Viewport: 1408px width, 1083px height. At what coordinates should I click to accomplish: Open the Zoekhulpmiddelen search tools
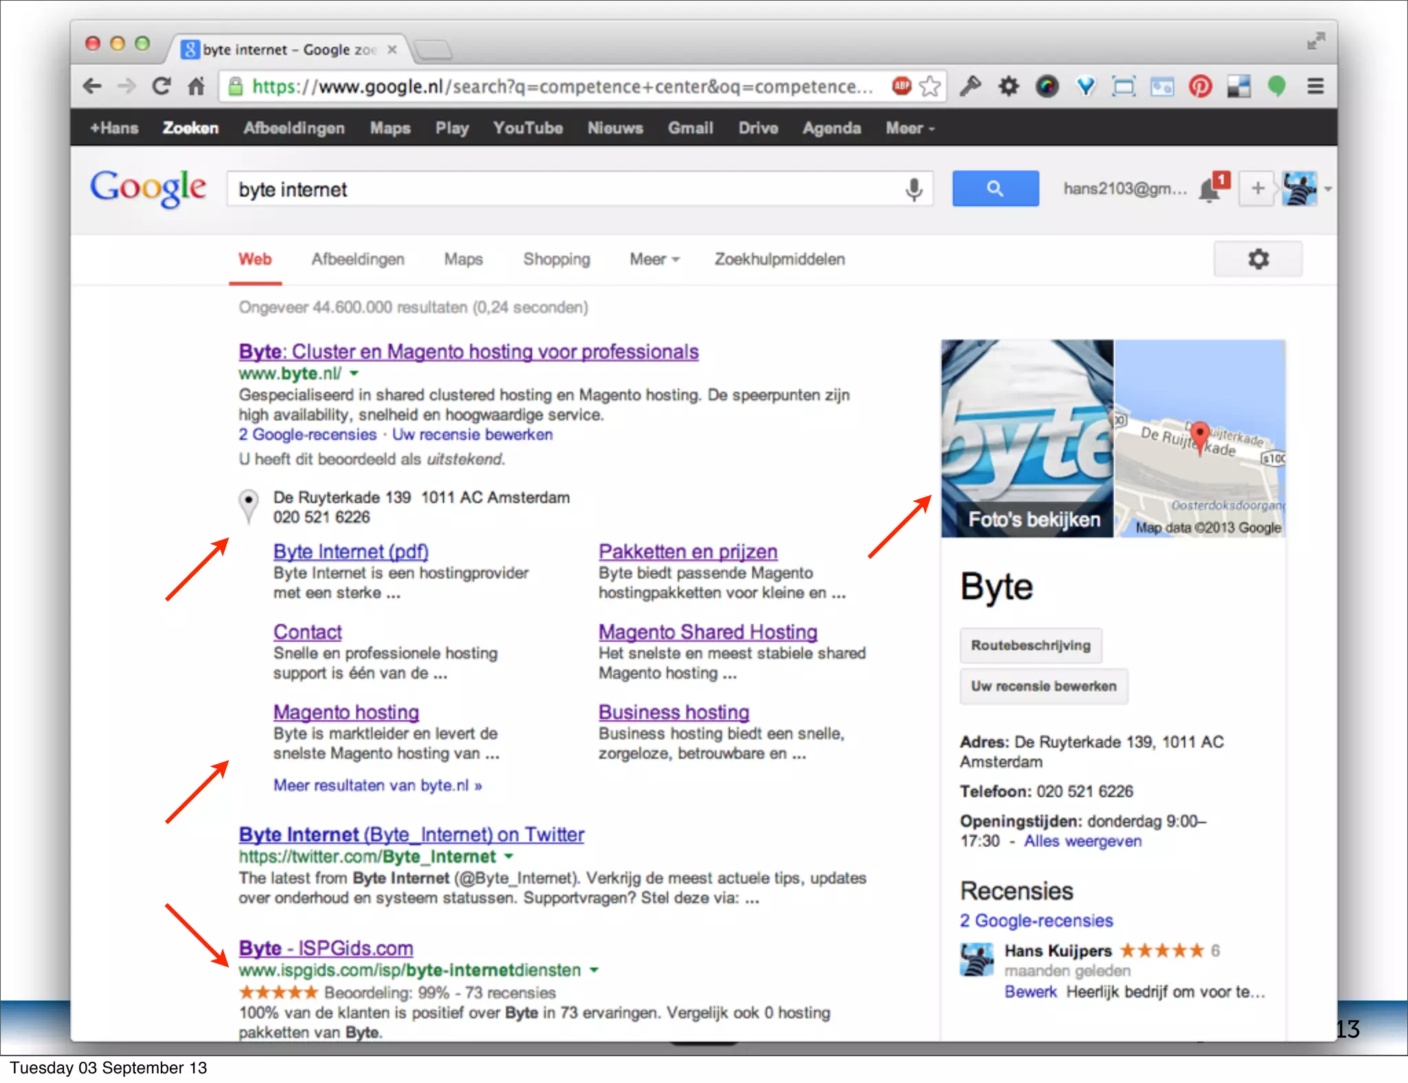[x=779, y=259]
